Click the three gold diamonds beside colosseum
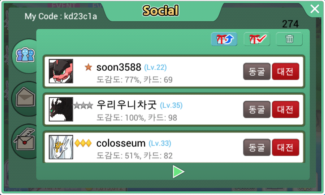This screenshot has height=195, width=325. pyautogui.click(x=83, y=143)
